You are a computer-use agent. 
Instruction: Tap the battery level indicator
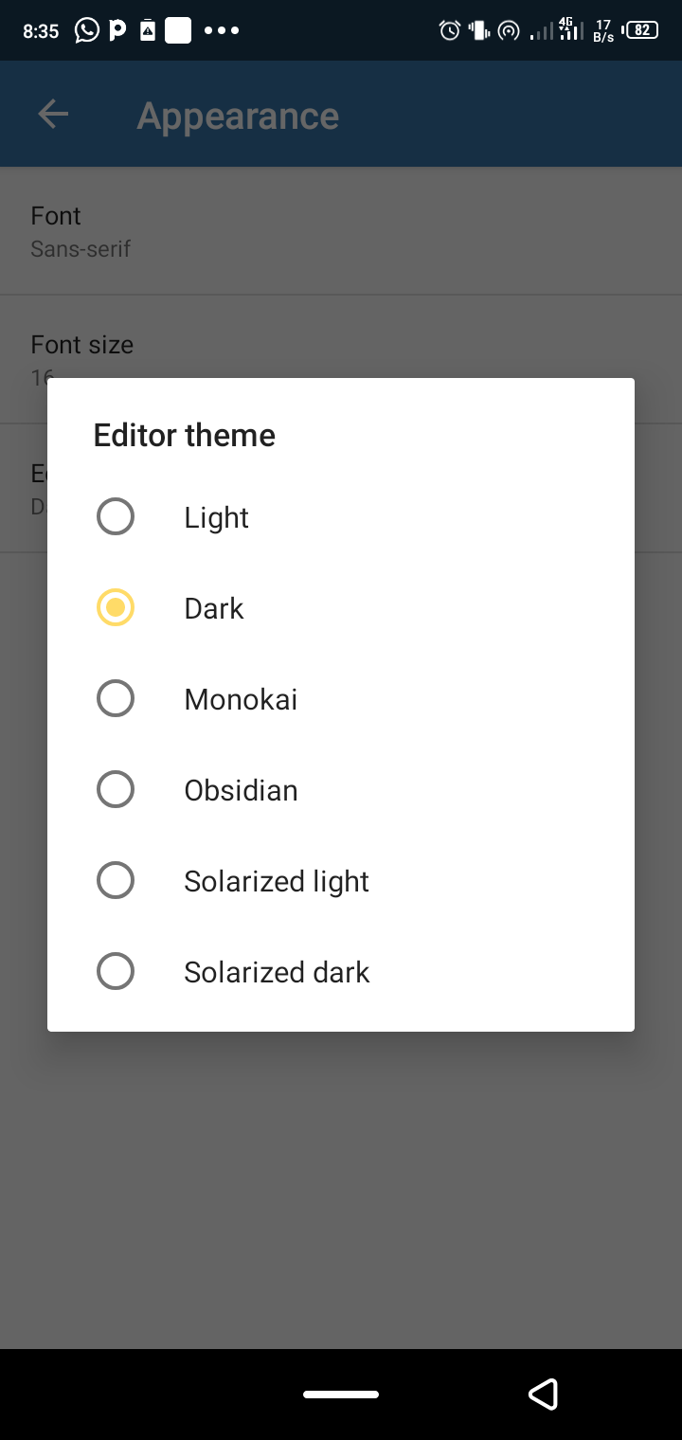pos(641,30)
